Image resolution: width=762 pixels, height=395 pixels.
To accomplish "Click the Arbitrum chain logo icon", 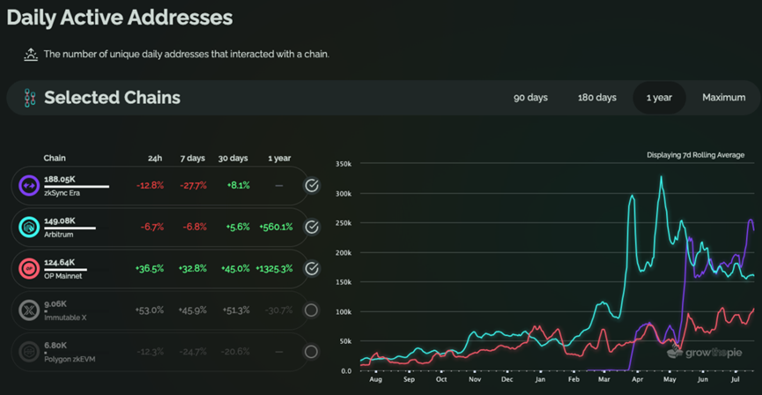I will coord(29,227).
